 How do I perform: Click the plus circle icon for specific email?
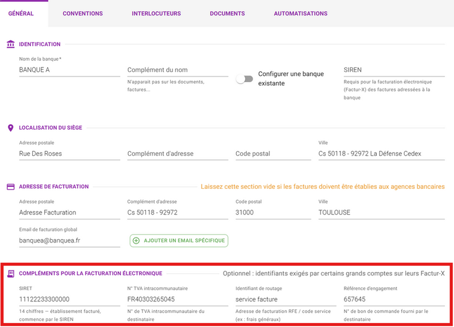point(136,240)
